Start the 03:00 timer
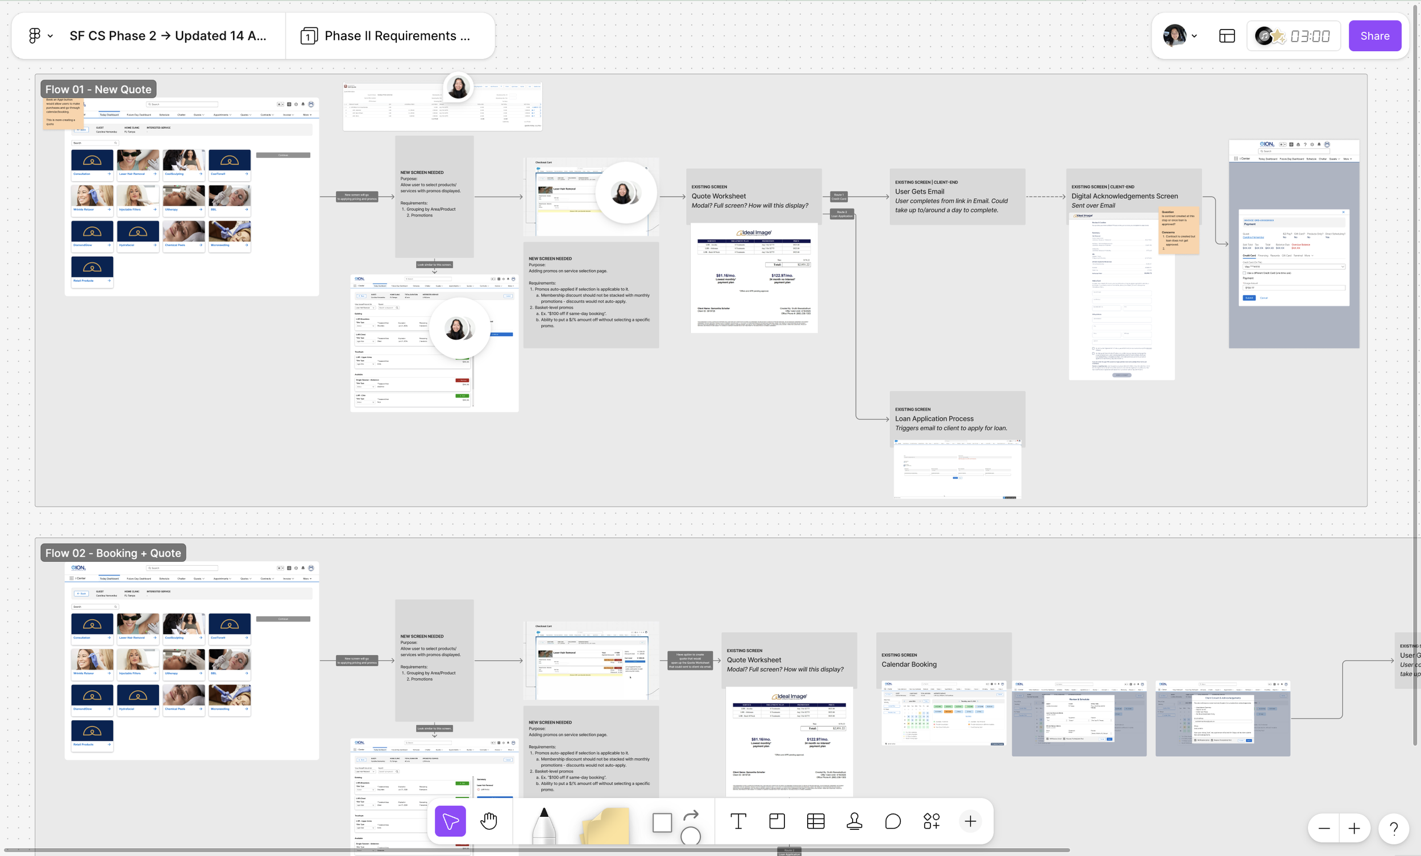Image resolution: width=1421 pixels, height=856 pixels. pyautogui.click(x=1310, y=36)
